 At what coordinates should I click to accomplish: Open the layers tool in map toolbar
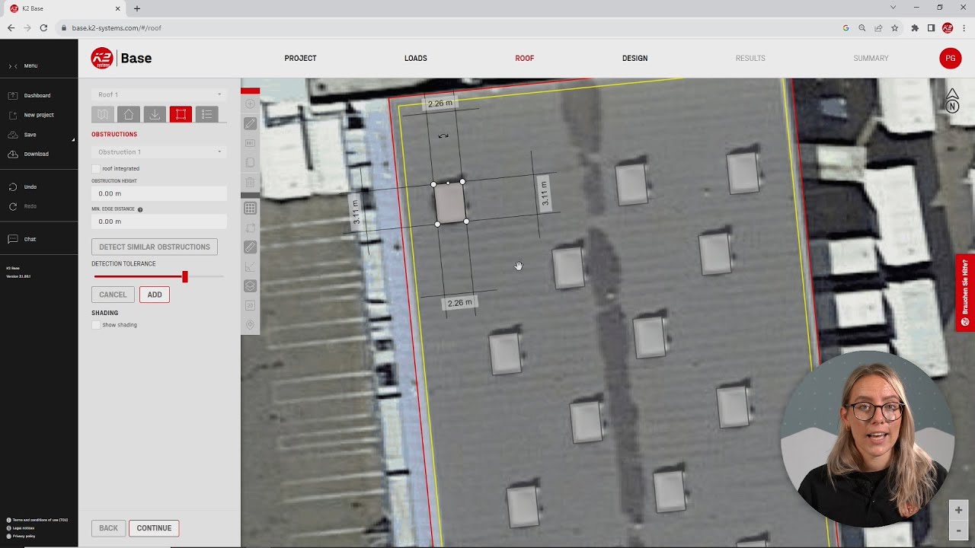[250, 286]
